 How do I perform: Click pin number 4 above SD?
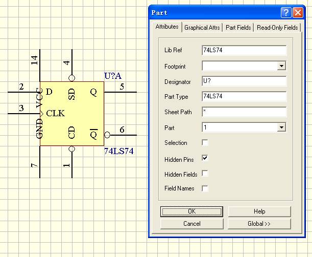click(x=66, y=63)
